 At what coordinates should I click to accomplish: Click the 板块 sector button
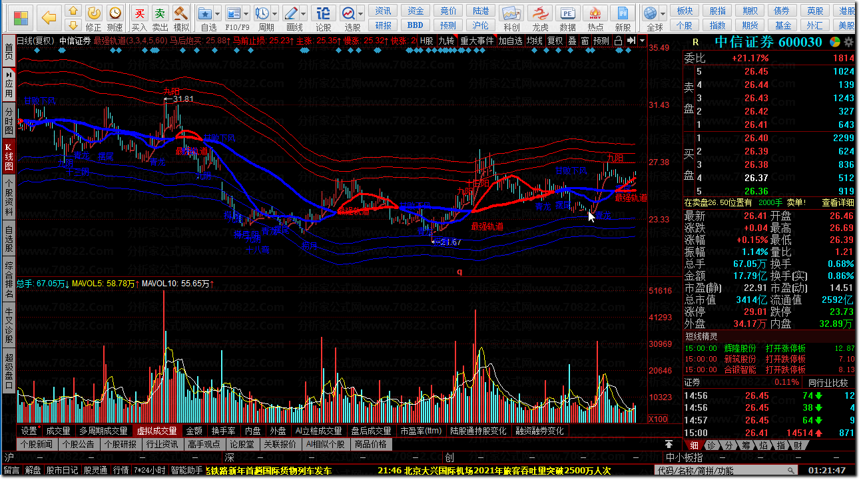point(685,11)
